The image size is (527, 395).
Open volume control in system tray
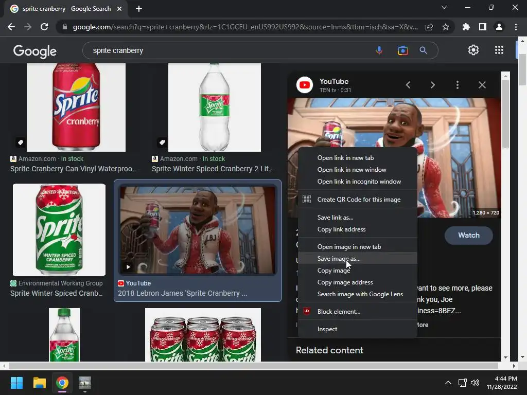pos(475,383)
